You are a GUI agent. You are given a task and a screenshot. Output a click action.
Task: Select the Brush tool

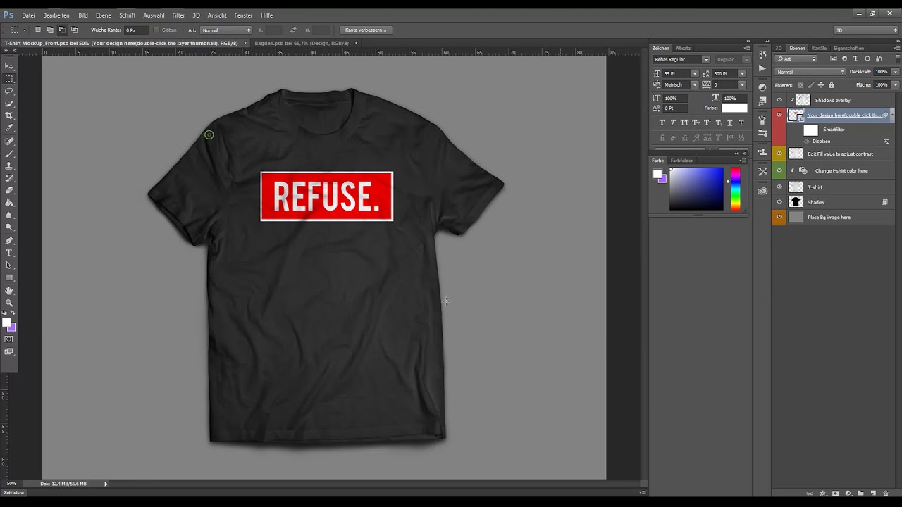pos(9,153)
